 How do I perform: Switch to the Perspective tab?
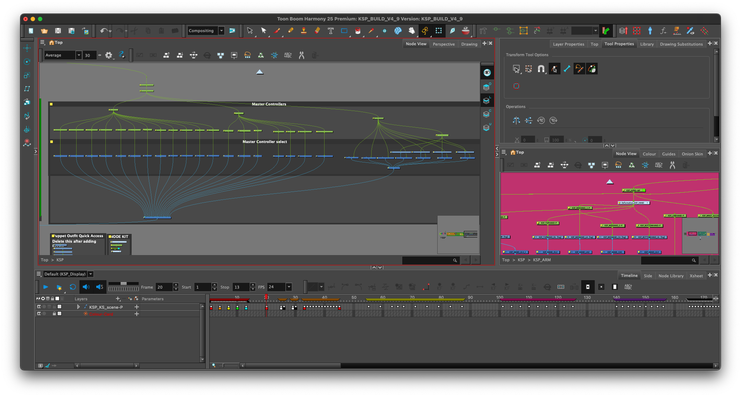pyautogui.click(x=443, y=44)
